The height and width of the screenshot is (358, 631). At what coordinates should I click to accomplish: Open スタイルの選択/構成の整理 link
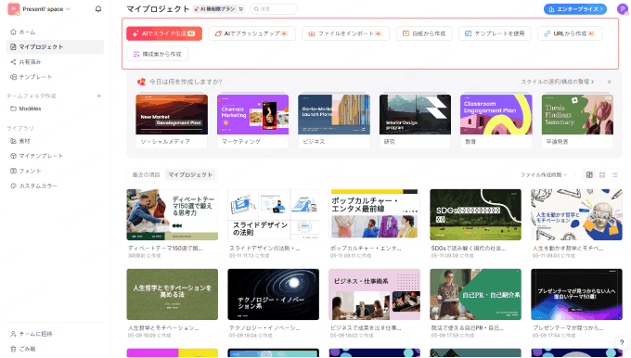click(558, 82)
